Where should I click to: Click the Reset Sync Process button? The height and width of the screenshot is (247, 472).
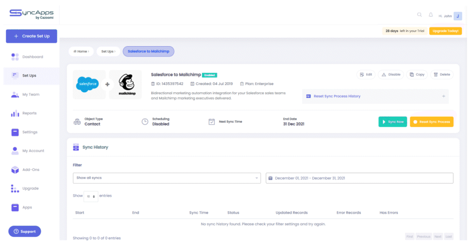tap(431, 122)
